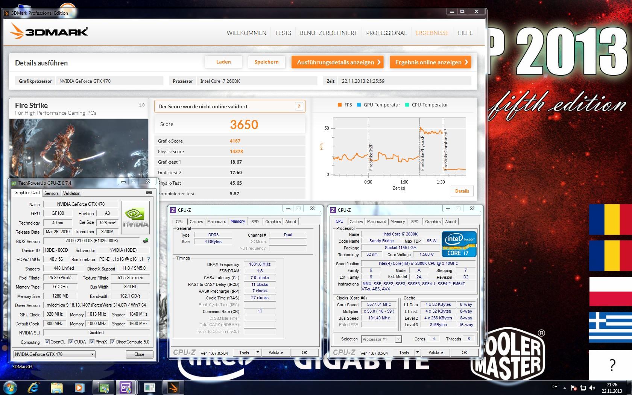Toggle the DirectCompute 5.0 checkbox
Screen dimensions: 632x395
(112, 342)
